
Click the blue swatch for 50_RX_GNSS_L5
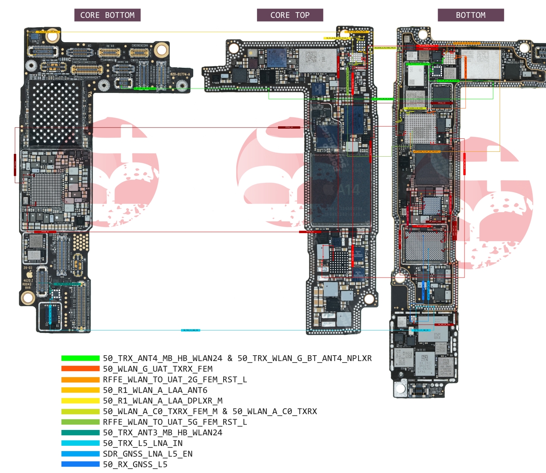tap(80, 464)
